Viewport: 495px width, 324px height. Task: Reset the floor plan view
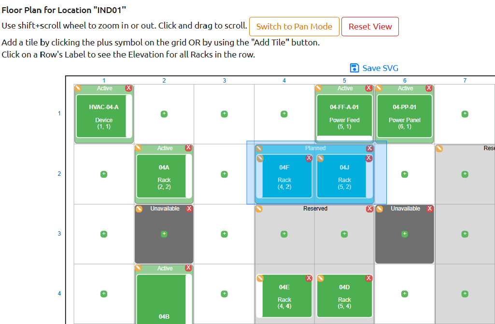370,27
